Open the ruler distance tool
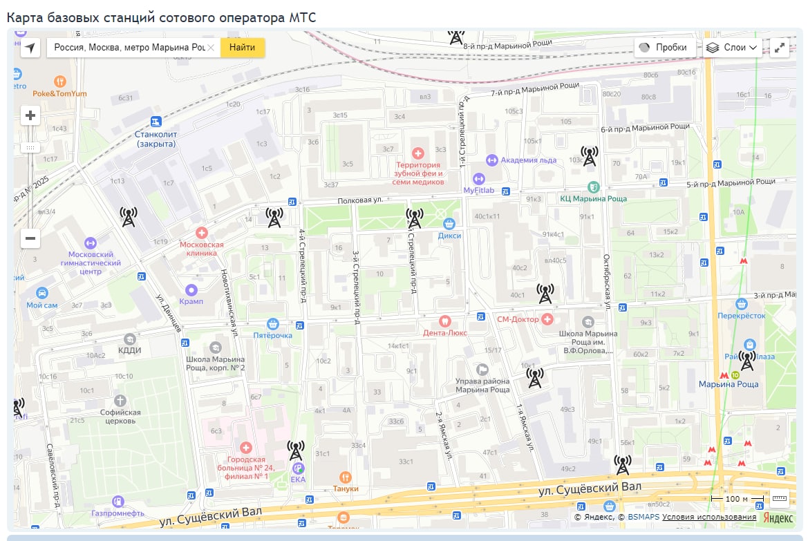The width and height of the screenshot is (808, 541). point(779,498)
